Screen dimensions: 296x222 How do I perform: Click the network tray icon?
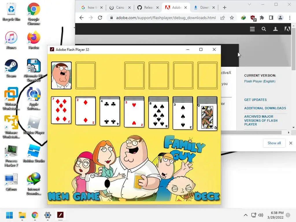(254, 215)
